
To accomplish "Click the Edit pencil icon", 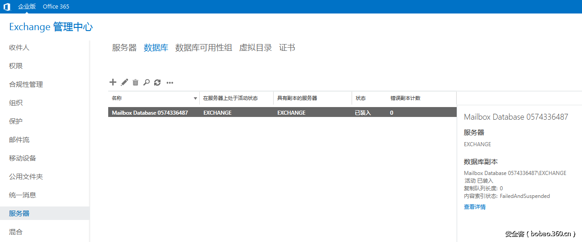I will tap(124, 82).
